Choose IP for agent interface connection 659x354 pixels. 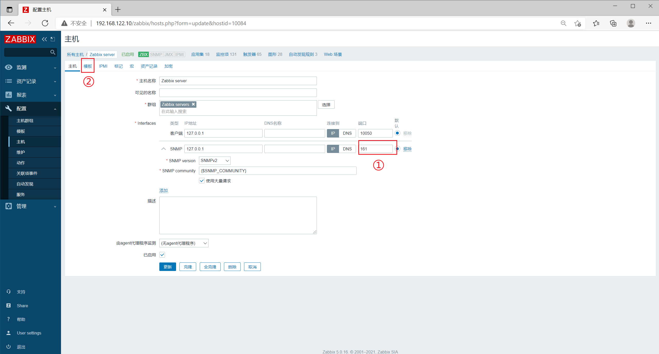(333, 133)
